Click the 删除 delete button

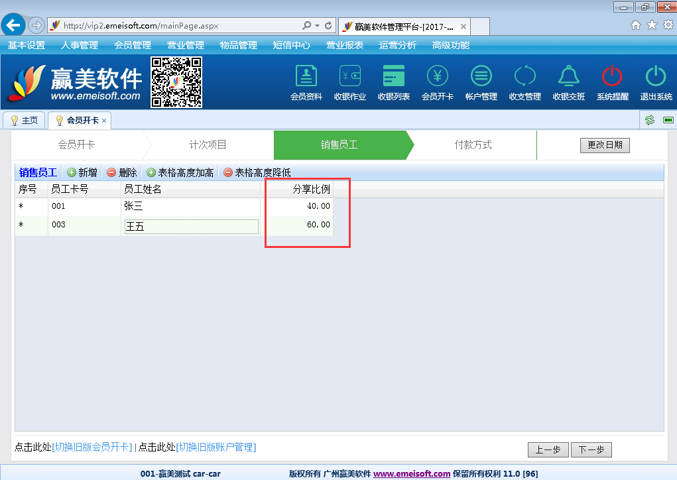coord(122,172)
